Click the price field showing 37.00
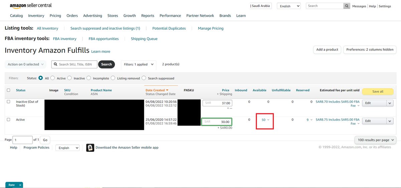 point(217,103)
